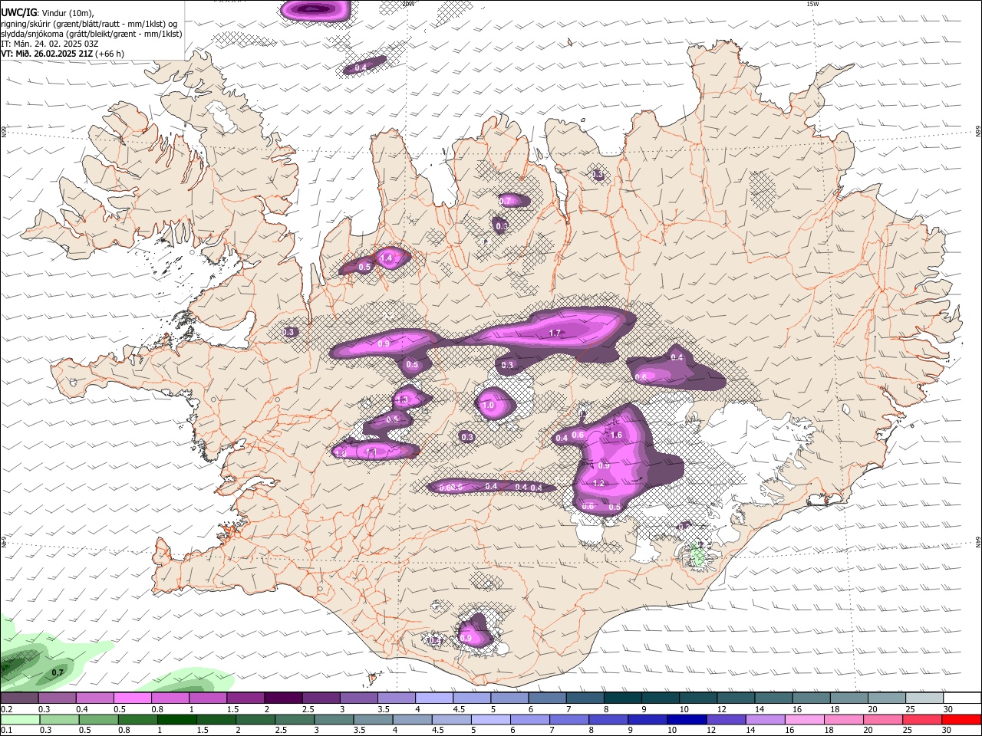The width and height of the screenshot is (982, 736).
Task: Pick the purple rain swatch from 12 to 14
Action: 726,720
